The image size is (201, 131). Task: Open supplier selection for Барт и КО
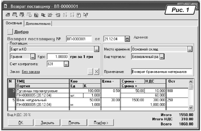96,49
